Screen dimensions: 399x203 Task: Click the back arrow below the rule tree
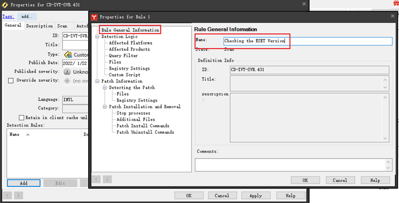pyautogui.click(x=97, y=179)
